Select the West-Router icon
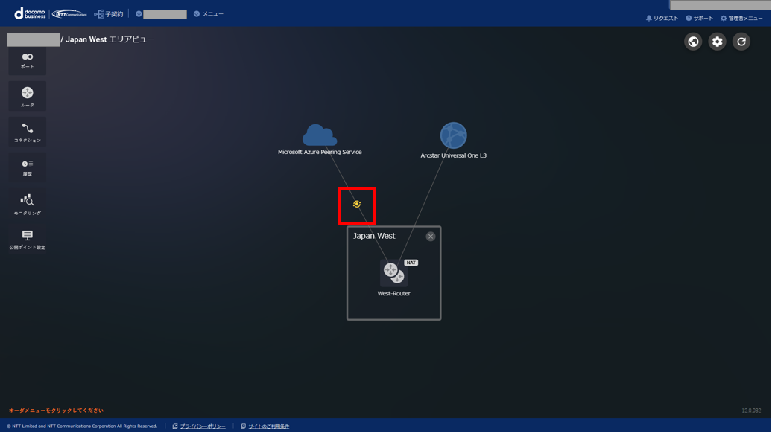772x433 pixels. point(394,273)
